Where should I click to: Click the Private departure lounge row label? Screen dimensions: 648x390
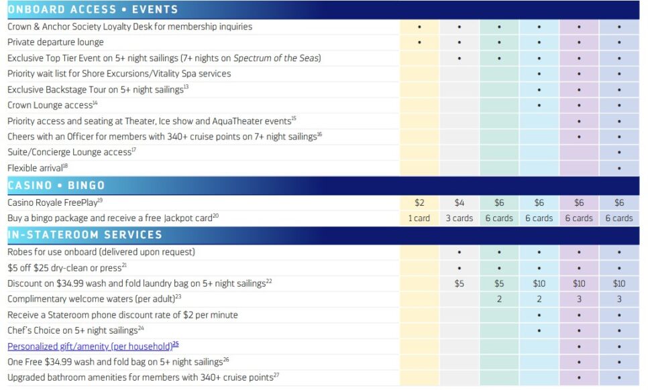[x=56, y=42]
